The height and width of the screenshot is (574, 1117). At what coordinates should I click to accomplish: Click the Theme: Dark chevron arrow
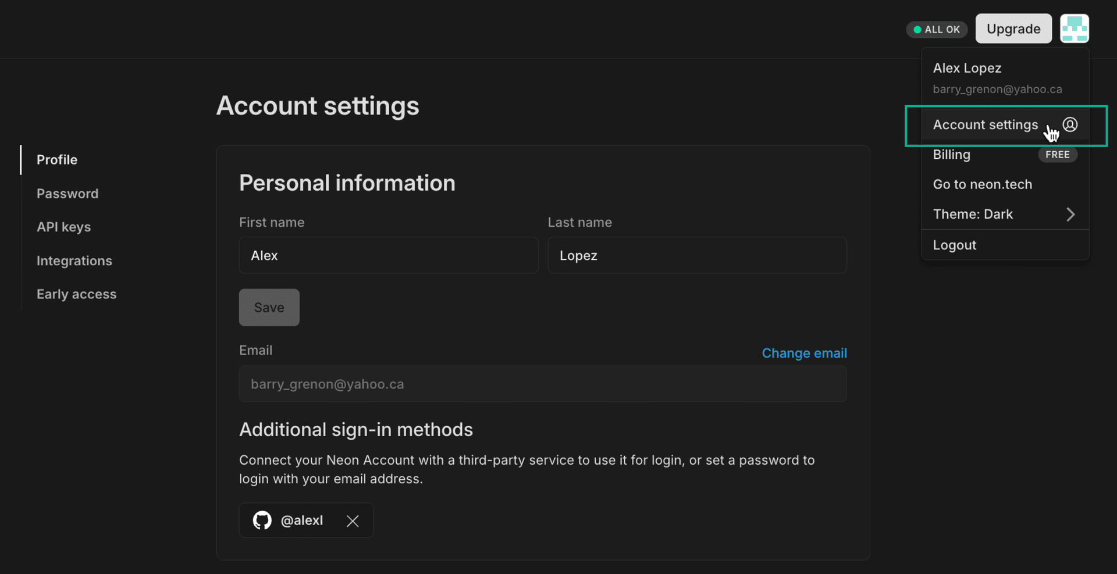pos(1070,214)
